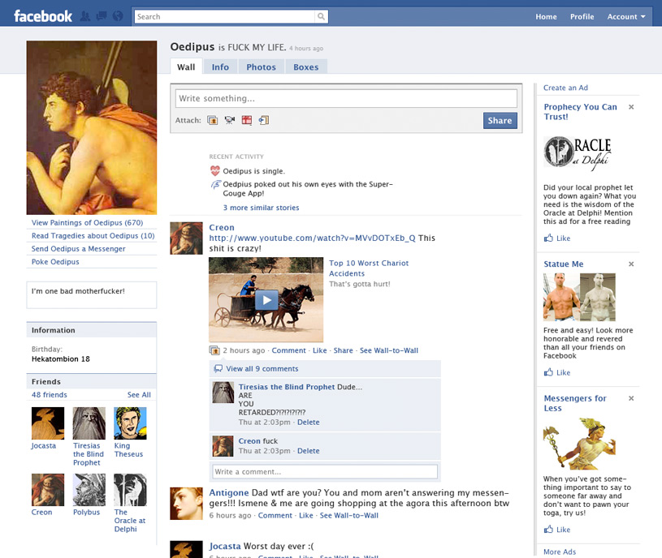Switch to the Info tab
This screenshot has height=558, width=662.
220,67
